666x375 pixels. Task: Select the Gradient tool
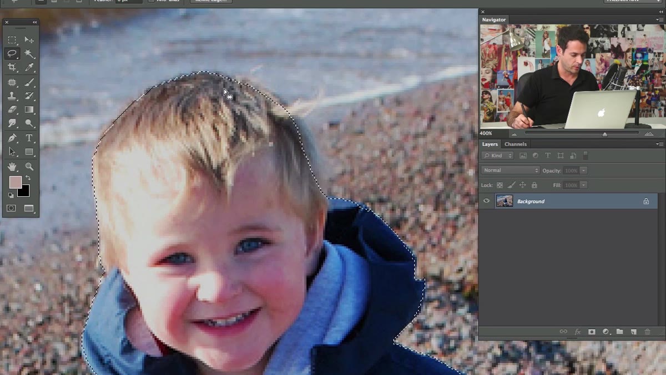pos(29,110)
